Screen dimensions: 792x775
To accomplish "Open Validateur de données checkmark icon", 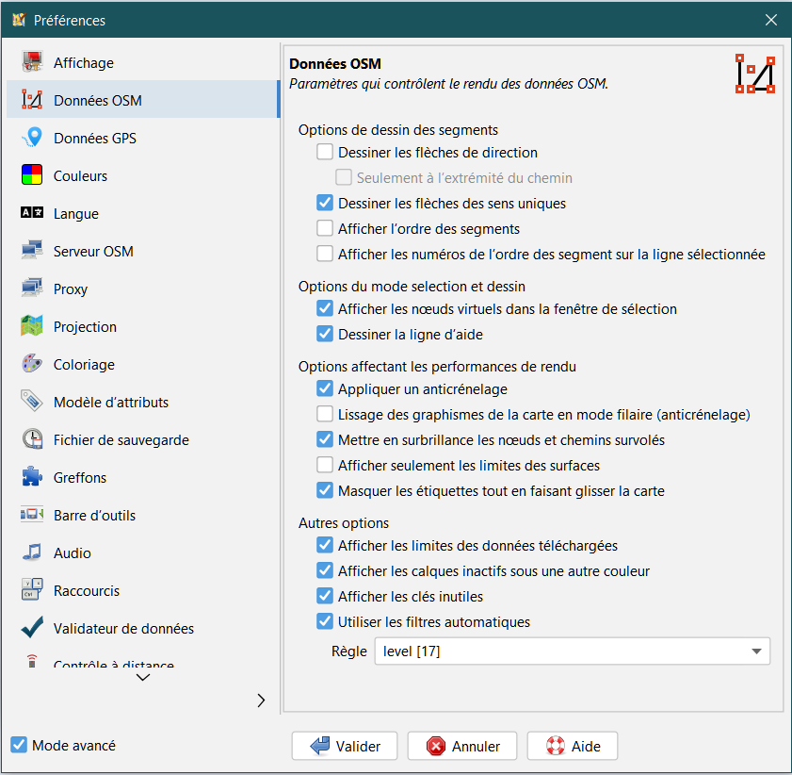I will coord(32,629).
